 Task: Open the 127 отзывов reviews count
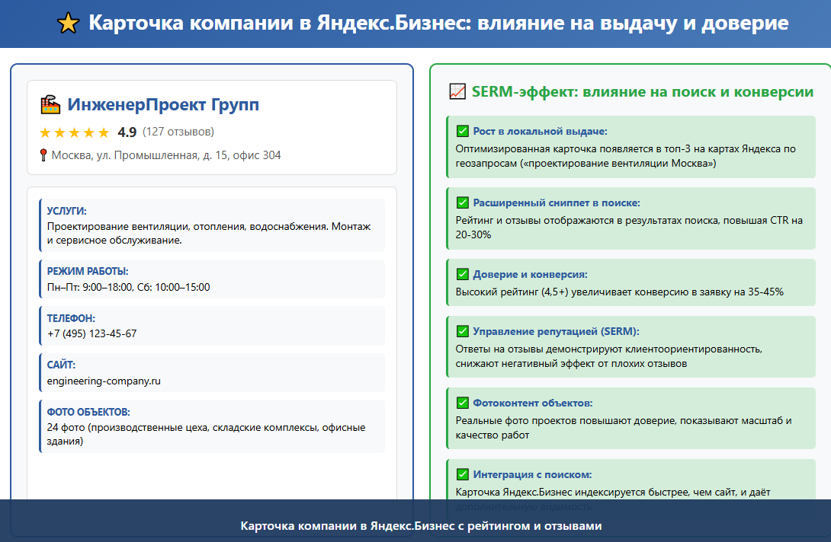tap(178, 131)
